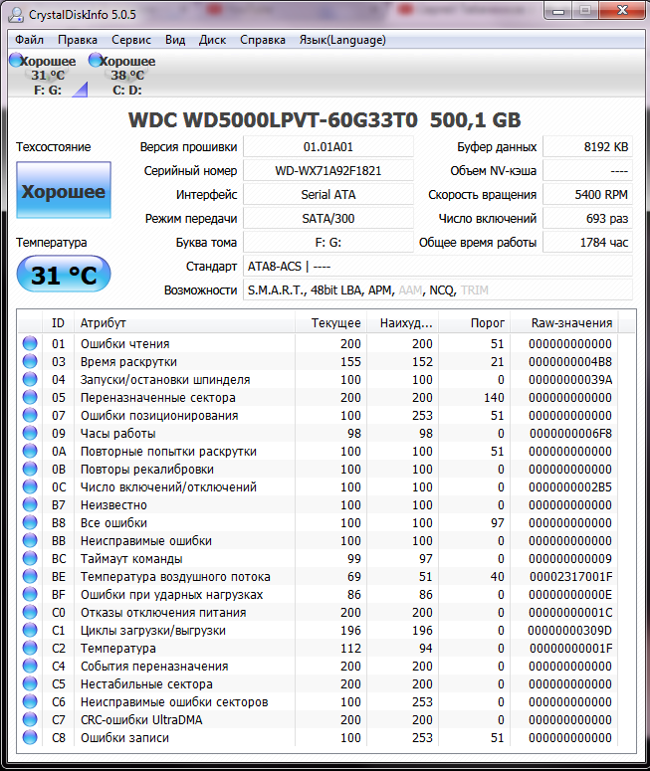Click the serial number field WD-WX71A92F1821
The image size is (650, 771).
coord(328,171)
